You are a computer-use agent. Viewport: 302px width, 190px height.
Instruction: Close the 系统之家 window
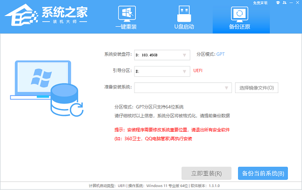coord(297,3)
